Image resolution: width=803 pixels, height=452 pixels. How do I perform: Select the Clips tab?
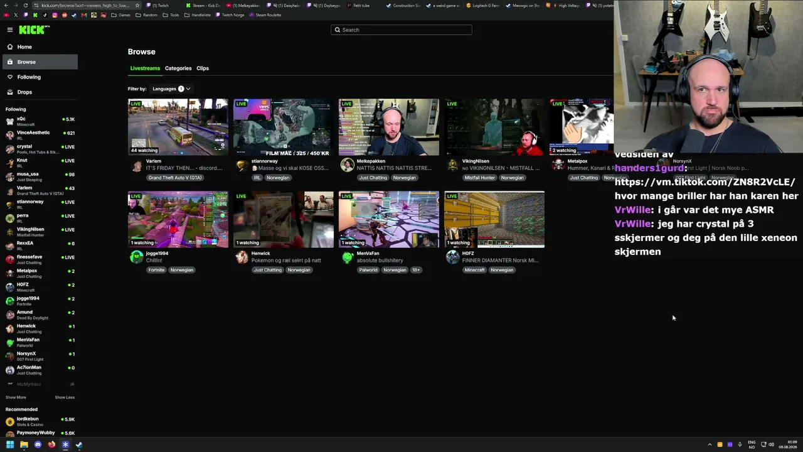tap(203, 68)
